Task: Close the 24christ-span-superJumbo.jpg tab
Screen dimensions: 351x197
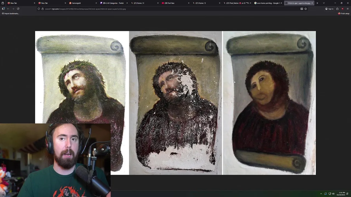Action: tap(312, 3)
